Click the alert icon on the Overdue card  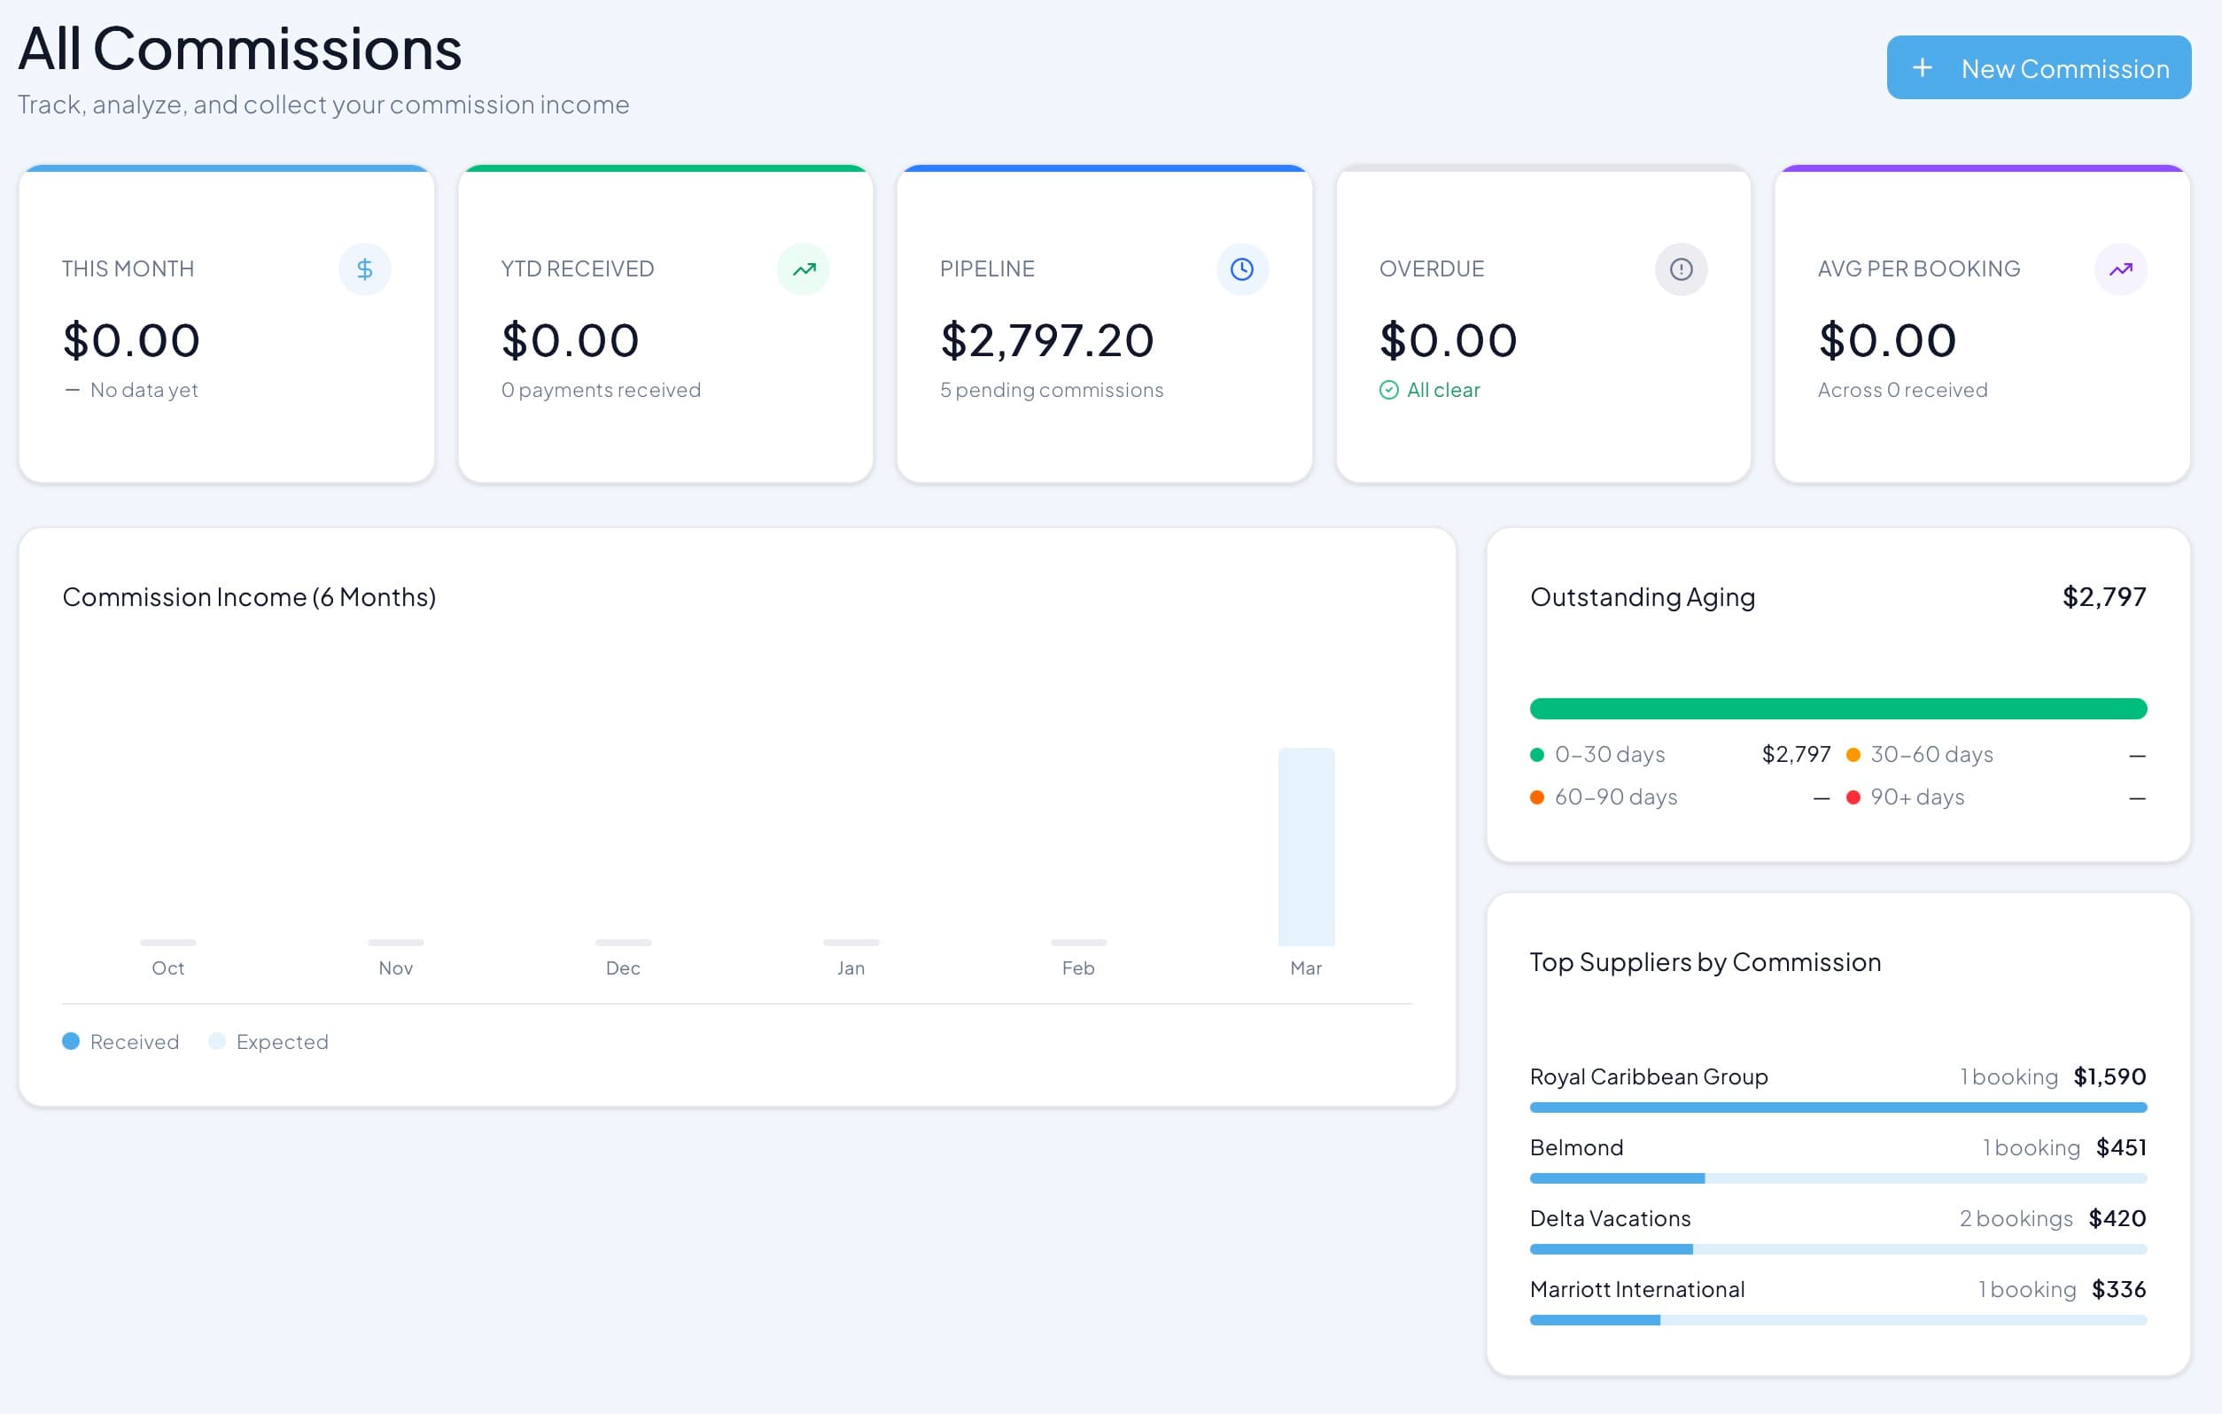1682,268
